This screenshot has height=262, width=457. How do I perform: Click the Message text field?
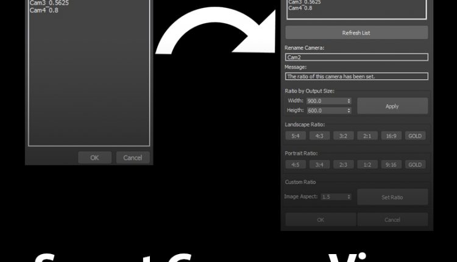(356, 77)
